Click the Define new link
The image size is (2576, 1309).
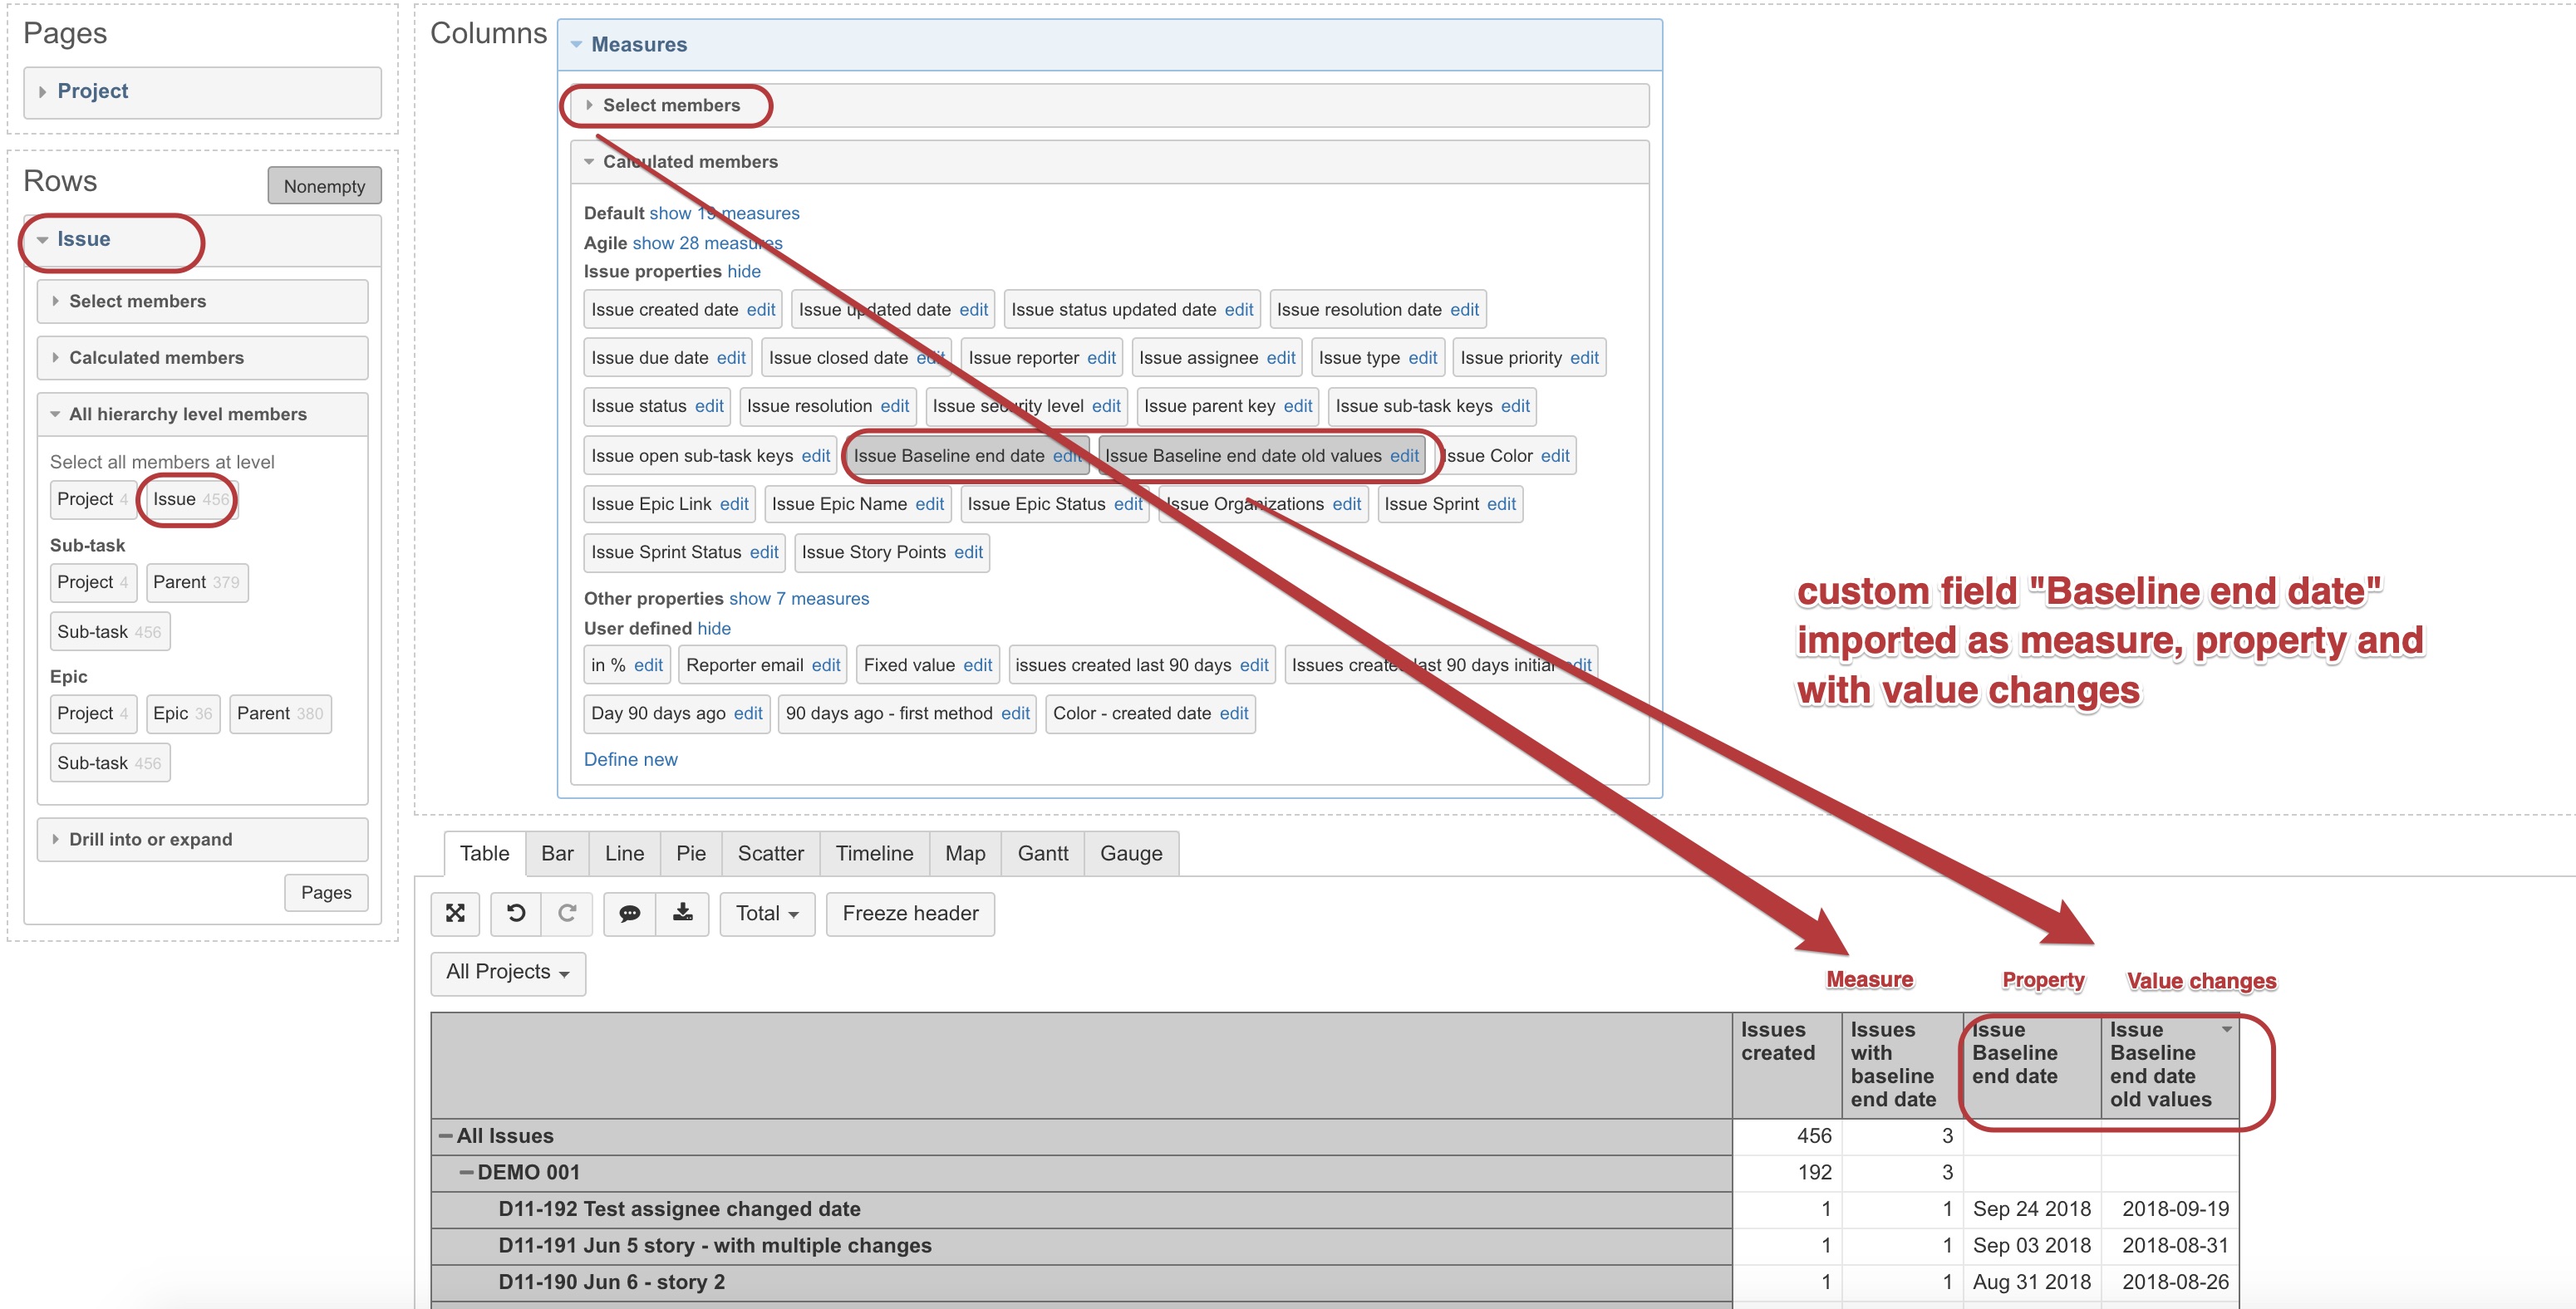(630, 759)
